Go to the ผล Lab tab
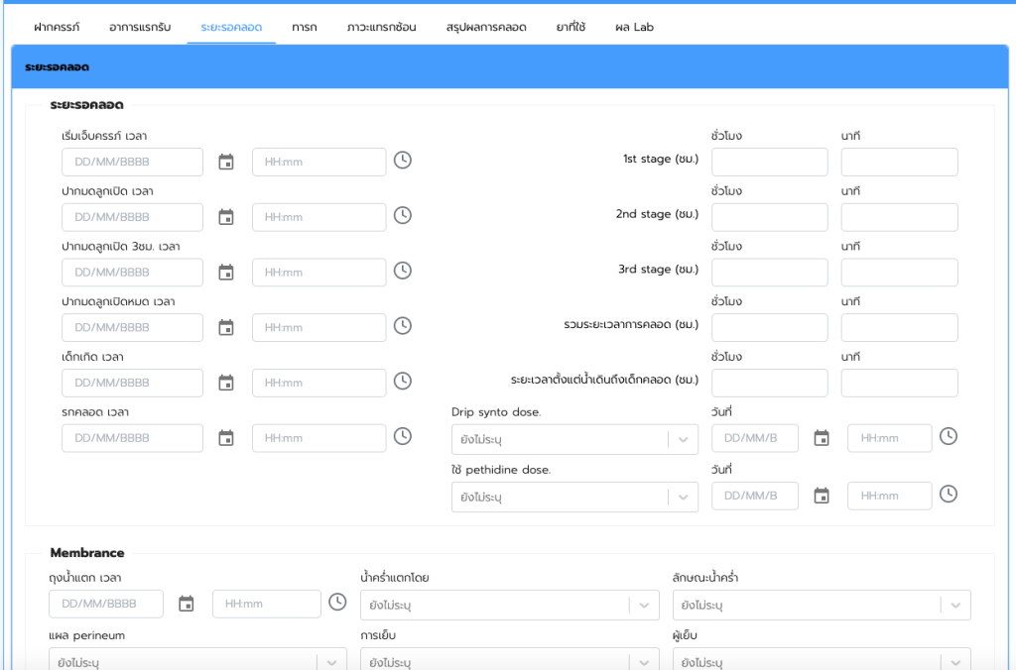Screen dimensions: 1016x670 pos(634,27)
